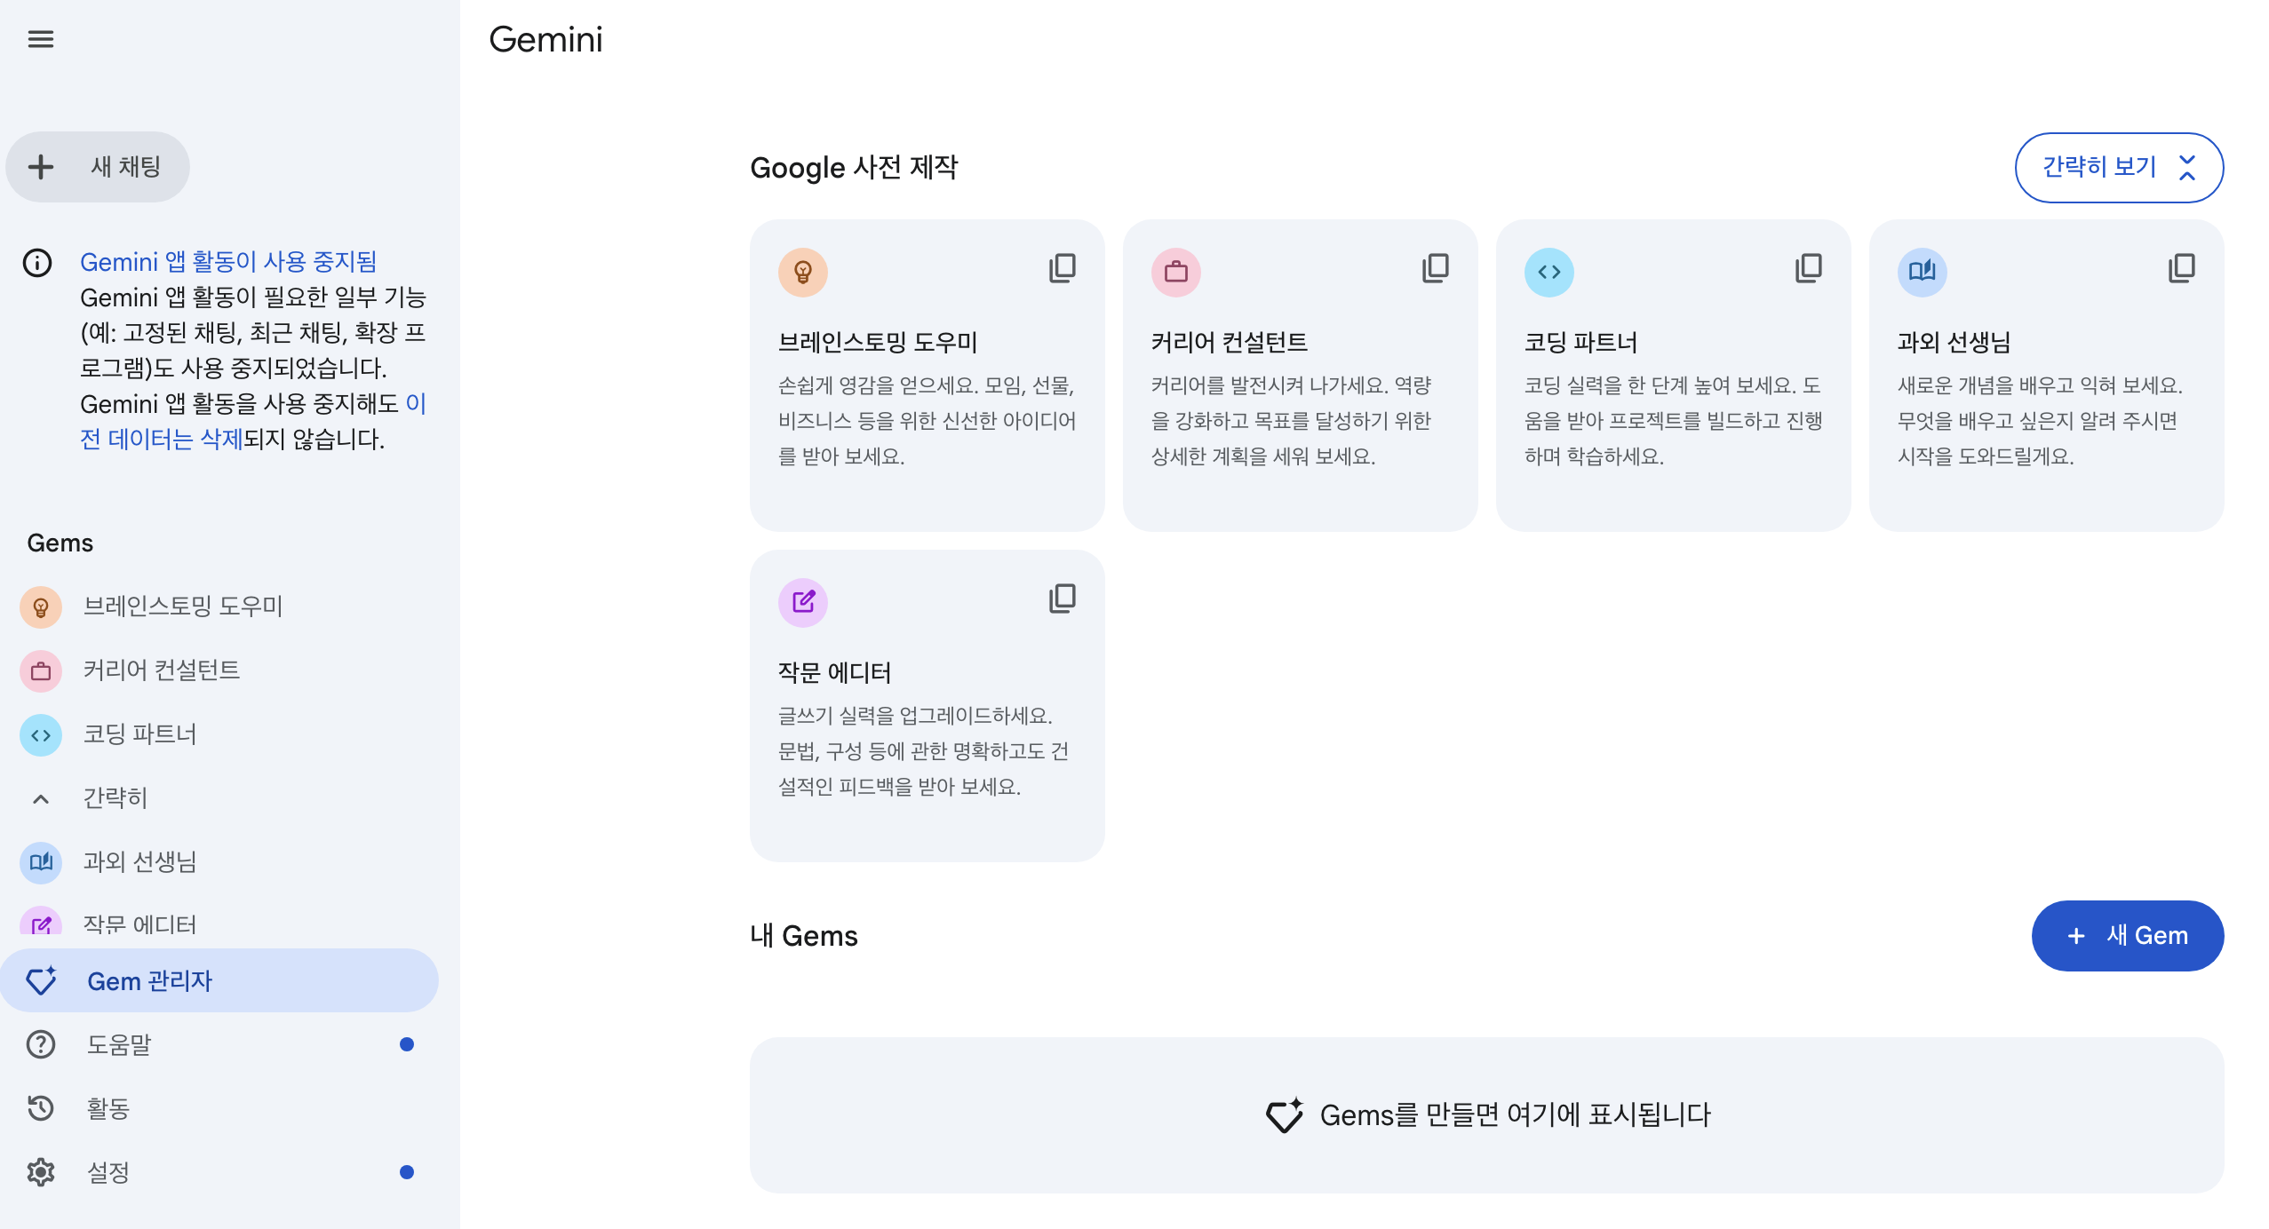Open 설정 gear in sidebar
Screen dimensions: 2269x1229
click(41, 1172)
